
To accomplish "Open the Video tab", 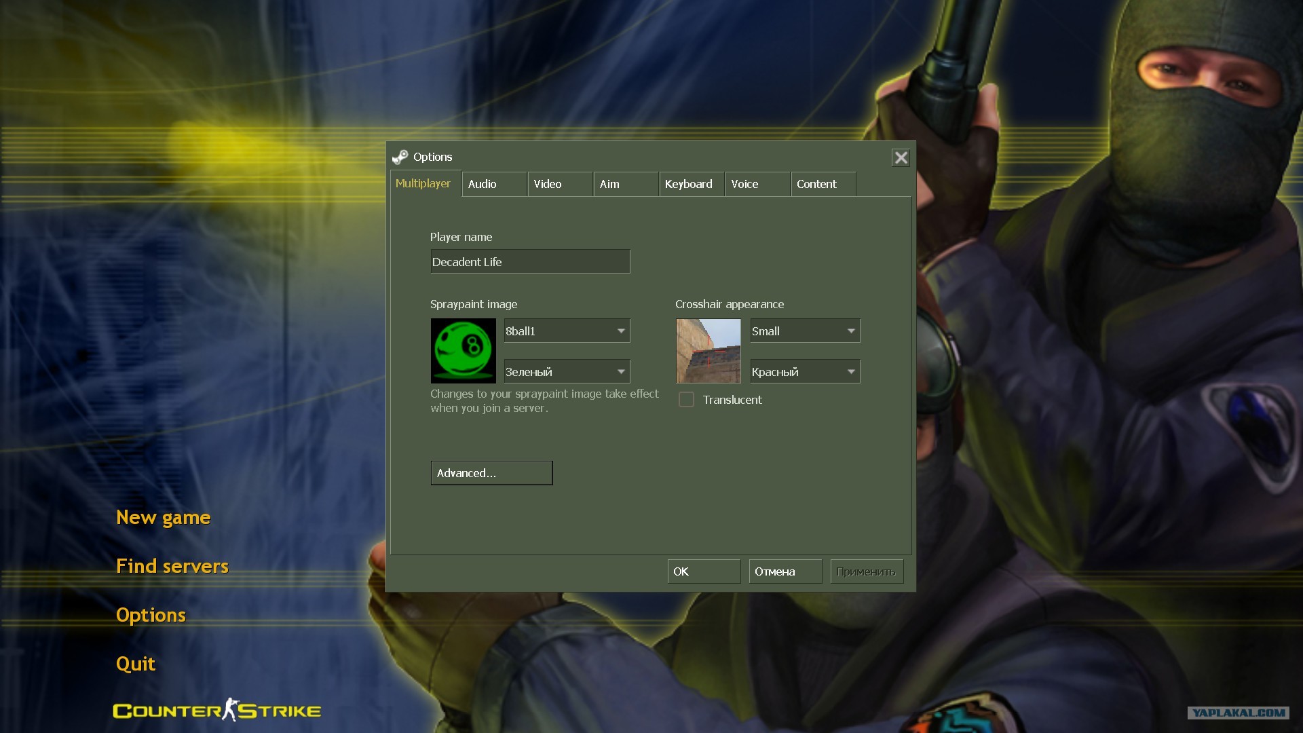I will [560, 184].
